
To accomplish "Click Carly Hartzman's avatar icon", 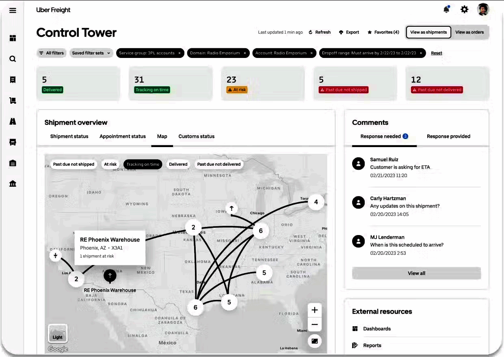I will [358, 202].
